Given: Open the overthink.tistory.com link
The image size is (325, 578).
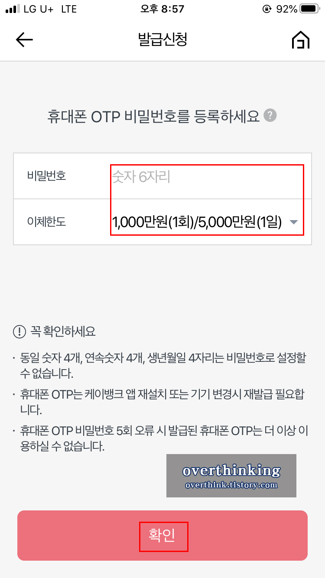Looking at the screenshot, I should coord(231,485).
